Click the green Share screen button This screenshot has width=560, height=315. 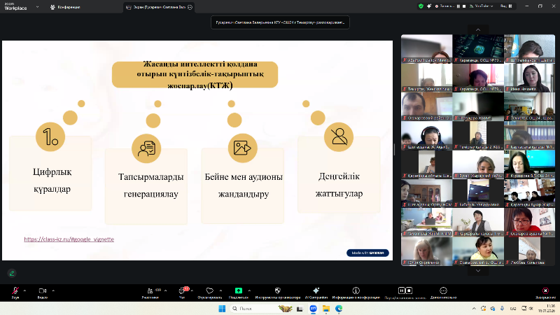click(x=239, y=290)
